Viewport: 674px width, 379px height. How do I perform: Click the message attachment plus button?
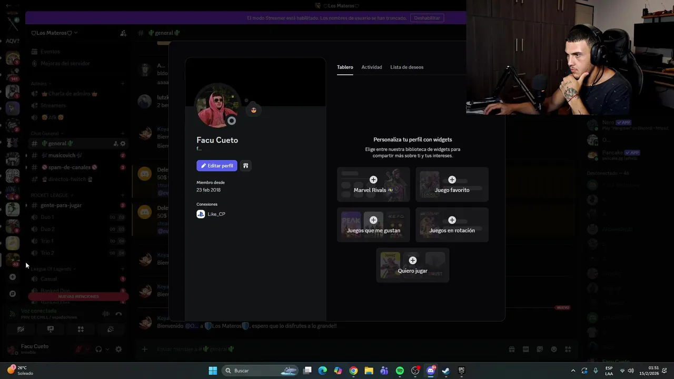click(x=144, y=349)
